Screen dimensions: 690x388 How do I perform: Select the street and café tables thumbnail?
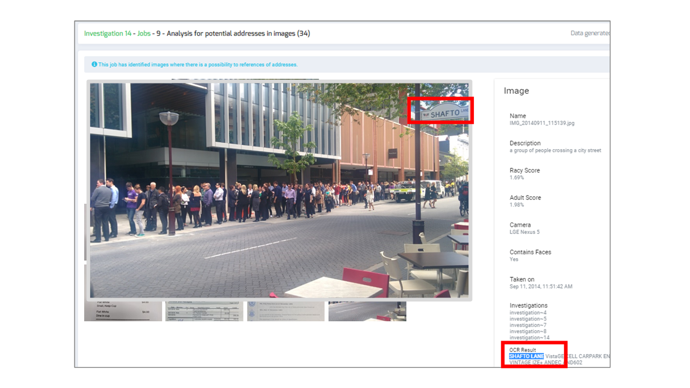click(x=367, y=311)
